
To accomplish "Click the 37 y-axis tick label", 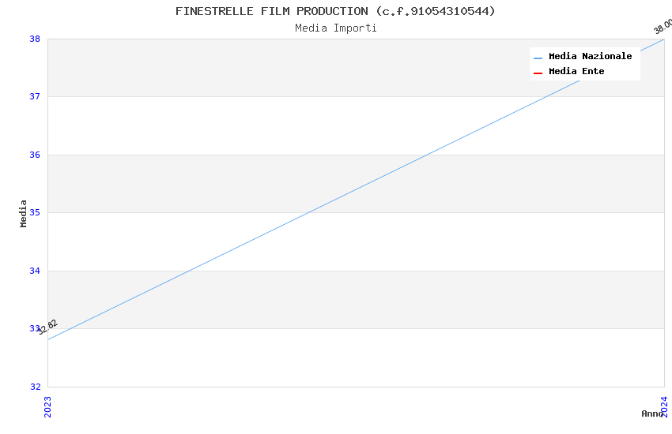I will [x=35, y=97].
